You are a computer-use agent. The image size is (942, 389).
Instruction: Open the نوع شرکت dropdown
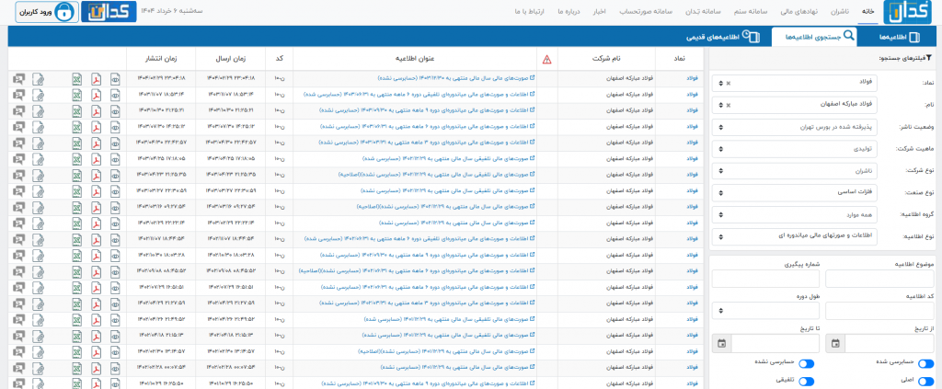coord(794,171)
